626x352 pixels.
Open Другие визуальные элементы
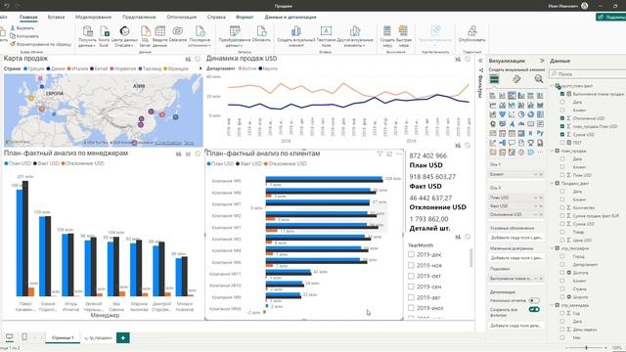355,36
